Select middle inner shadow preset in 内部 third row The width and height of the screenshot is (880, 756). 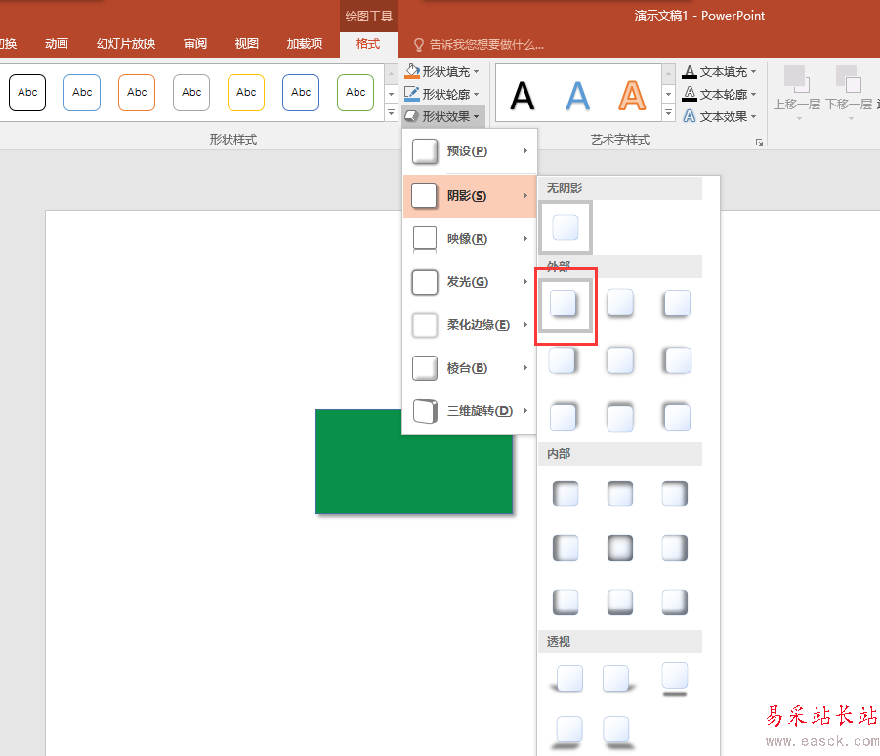(620, 603)
